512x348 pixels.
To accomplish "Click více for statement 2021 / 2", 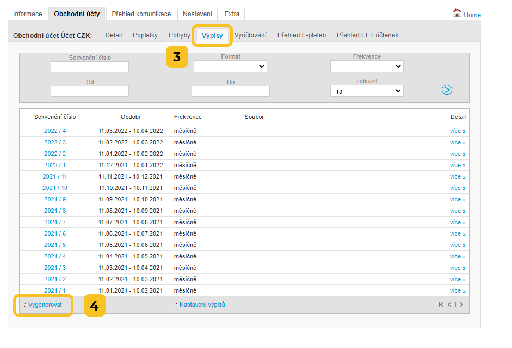I will coord(458,279).
